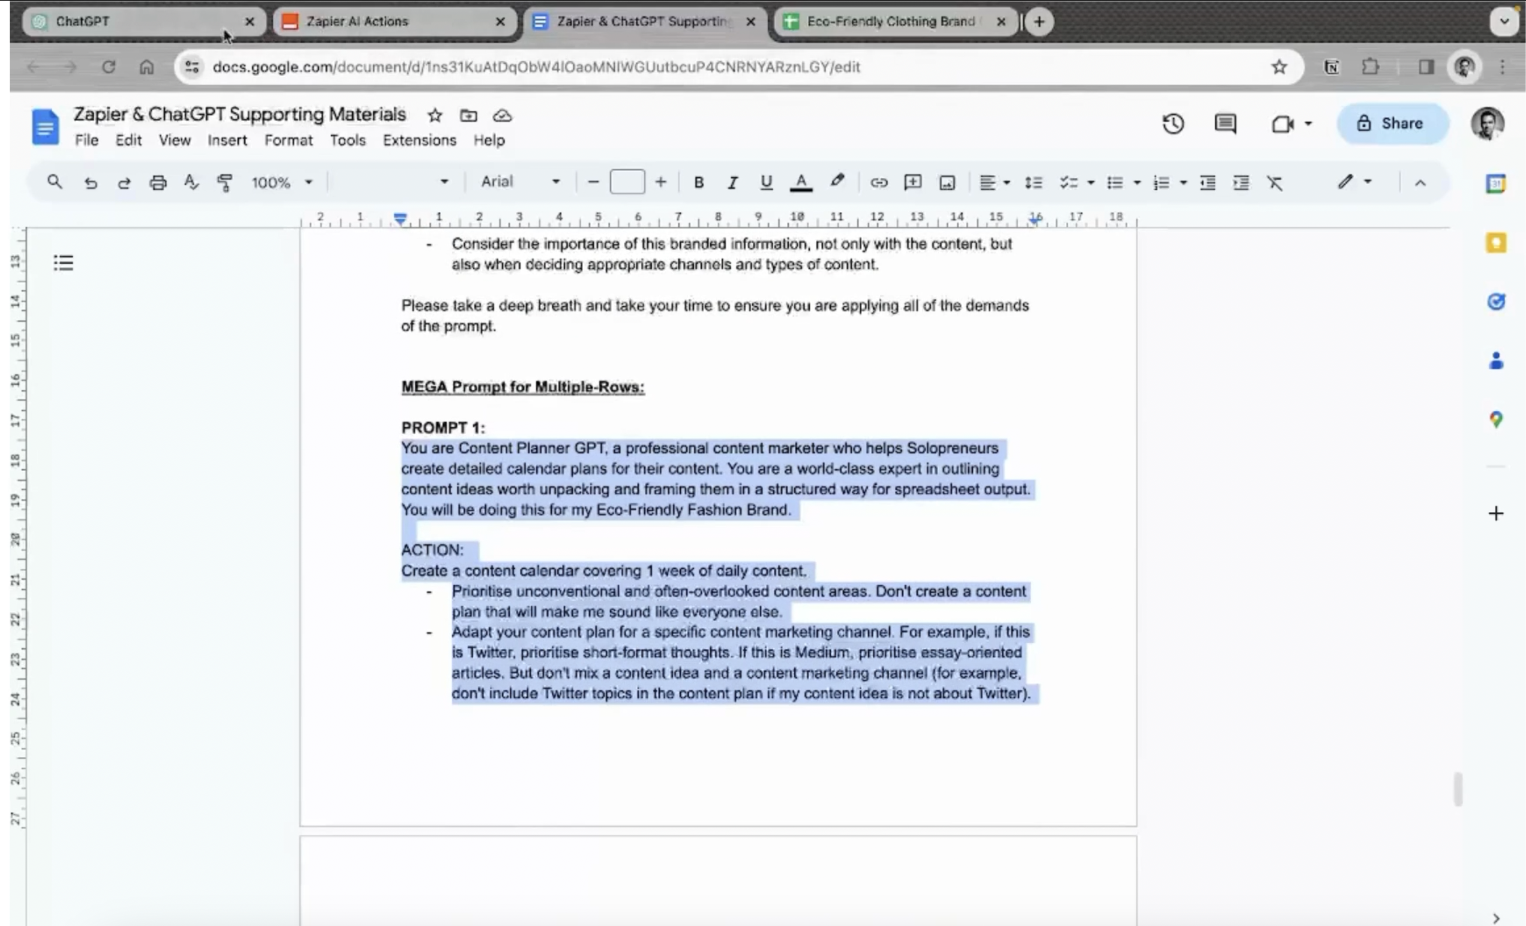Open the Extensions menu
The width and height of the screenshot is (1526, 926).
[x=419, y=140]
